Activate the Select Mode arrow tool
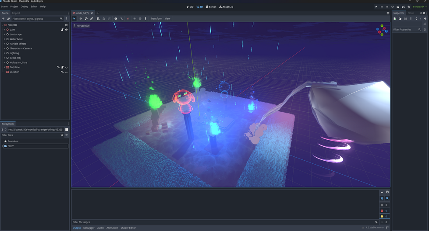 pyautogui.click(x=74, y=18)
